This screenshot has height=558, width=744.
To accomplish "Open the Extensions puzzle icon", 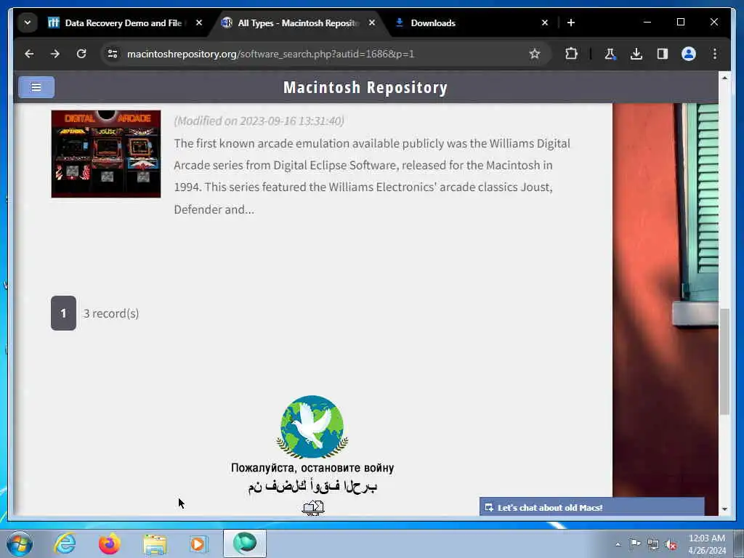I will point(571,54).
